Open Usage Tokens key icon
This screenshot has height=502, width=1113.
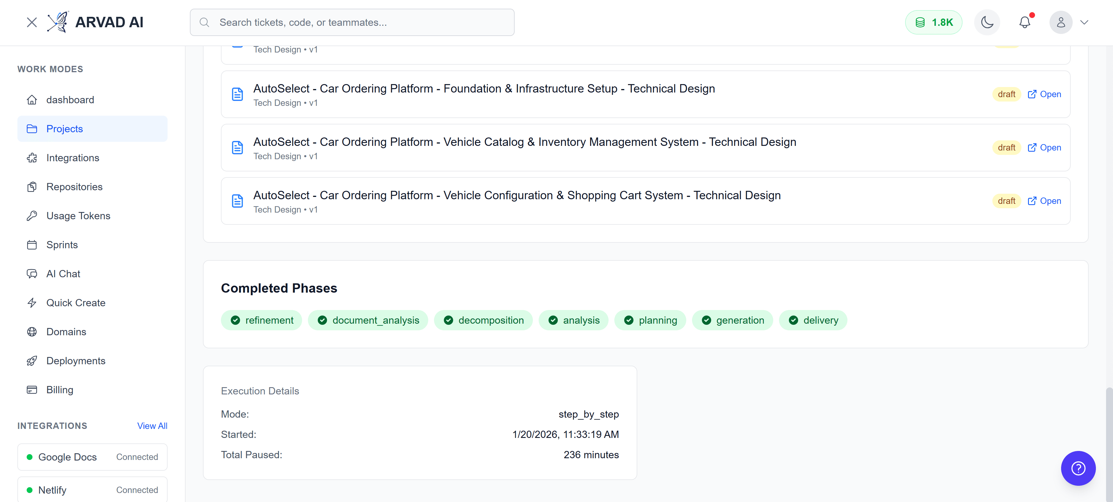tap(32, 215)
